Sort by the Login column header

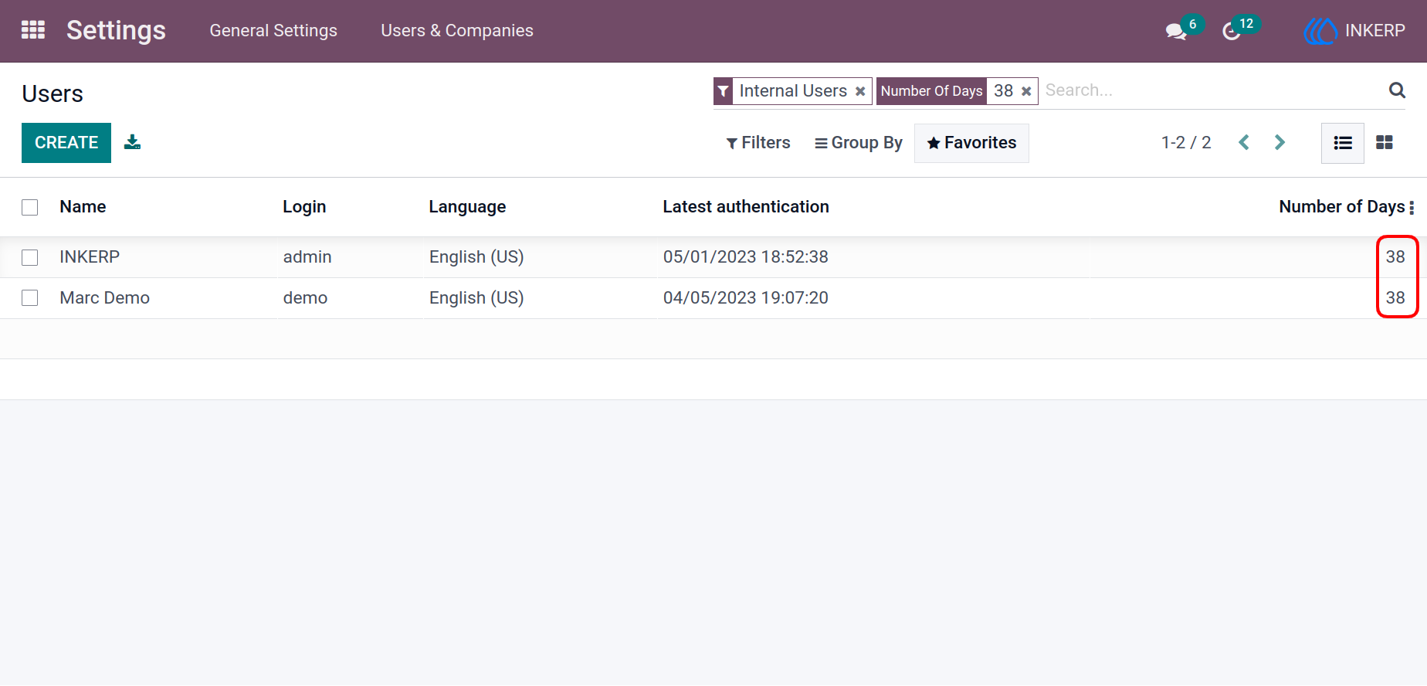coord(304,207)
